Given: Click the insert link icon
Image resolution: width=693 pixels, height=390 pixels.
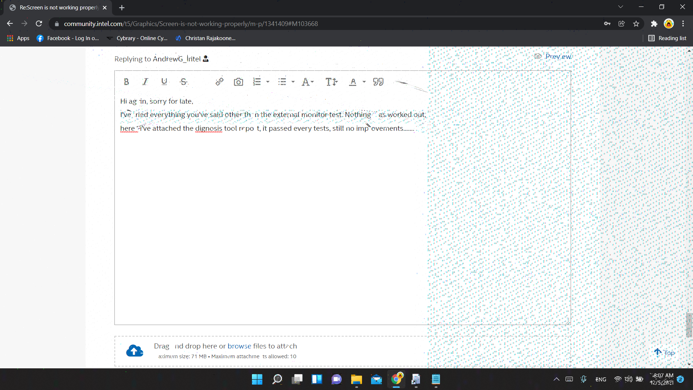Looking at the screenshot, I should pyautogui.click(x=219, y=82).
